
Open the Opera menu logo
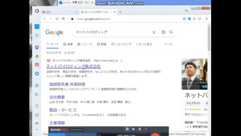click(37, 11)
